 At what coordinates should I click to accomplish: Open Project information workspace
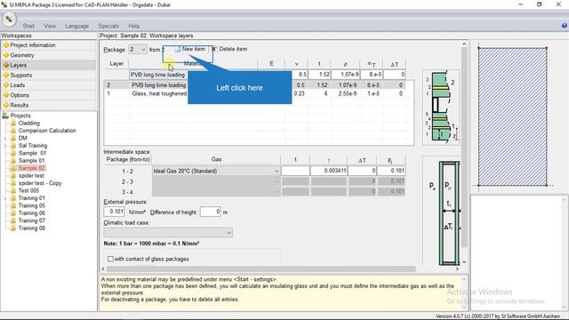(33, 45)
